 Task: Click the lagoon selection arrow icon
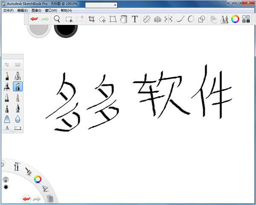click(x=45, y=188)
